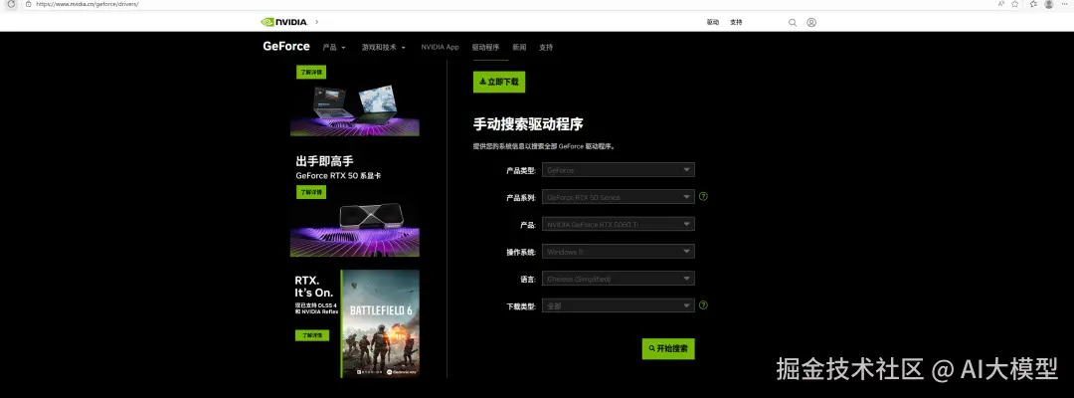
Task: Click help icon beside 下载类型 dropdown
Action: coord(703,304)
